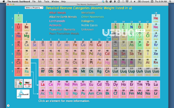The image size is (174, 108).
Task: Select the Transition Elements category
Action: pyautogui.click(x=62, y=29)
